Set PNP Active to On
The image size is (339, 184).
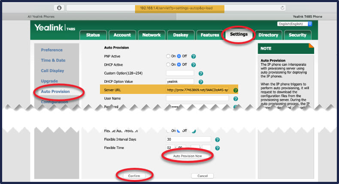click(x=168, y=56)
